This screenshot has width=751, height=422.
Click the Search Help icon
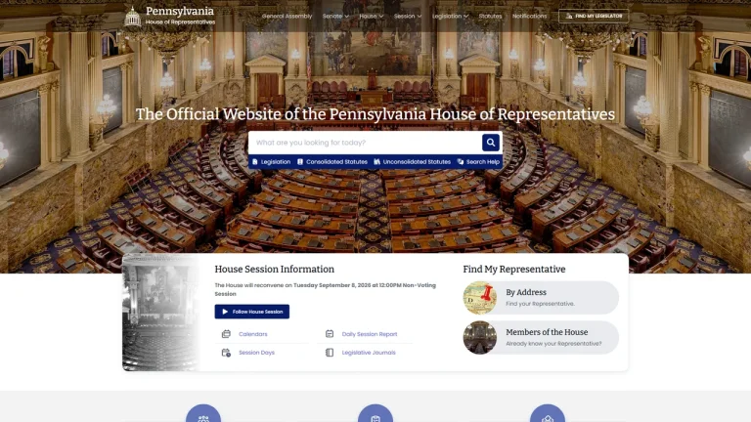tap(461, 162)
